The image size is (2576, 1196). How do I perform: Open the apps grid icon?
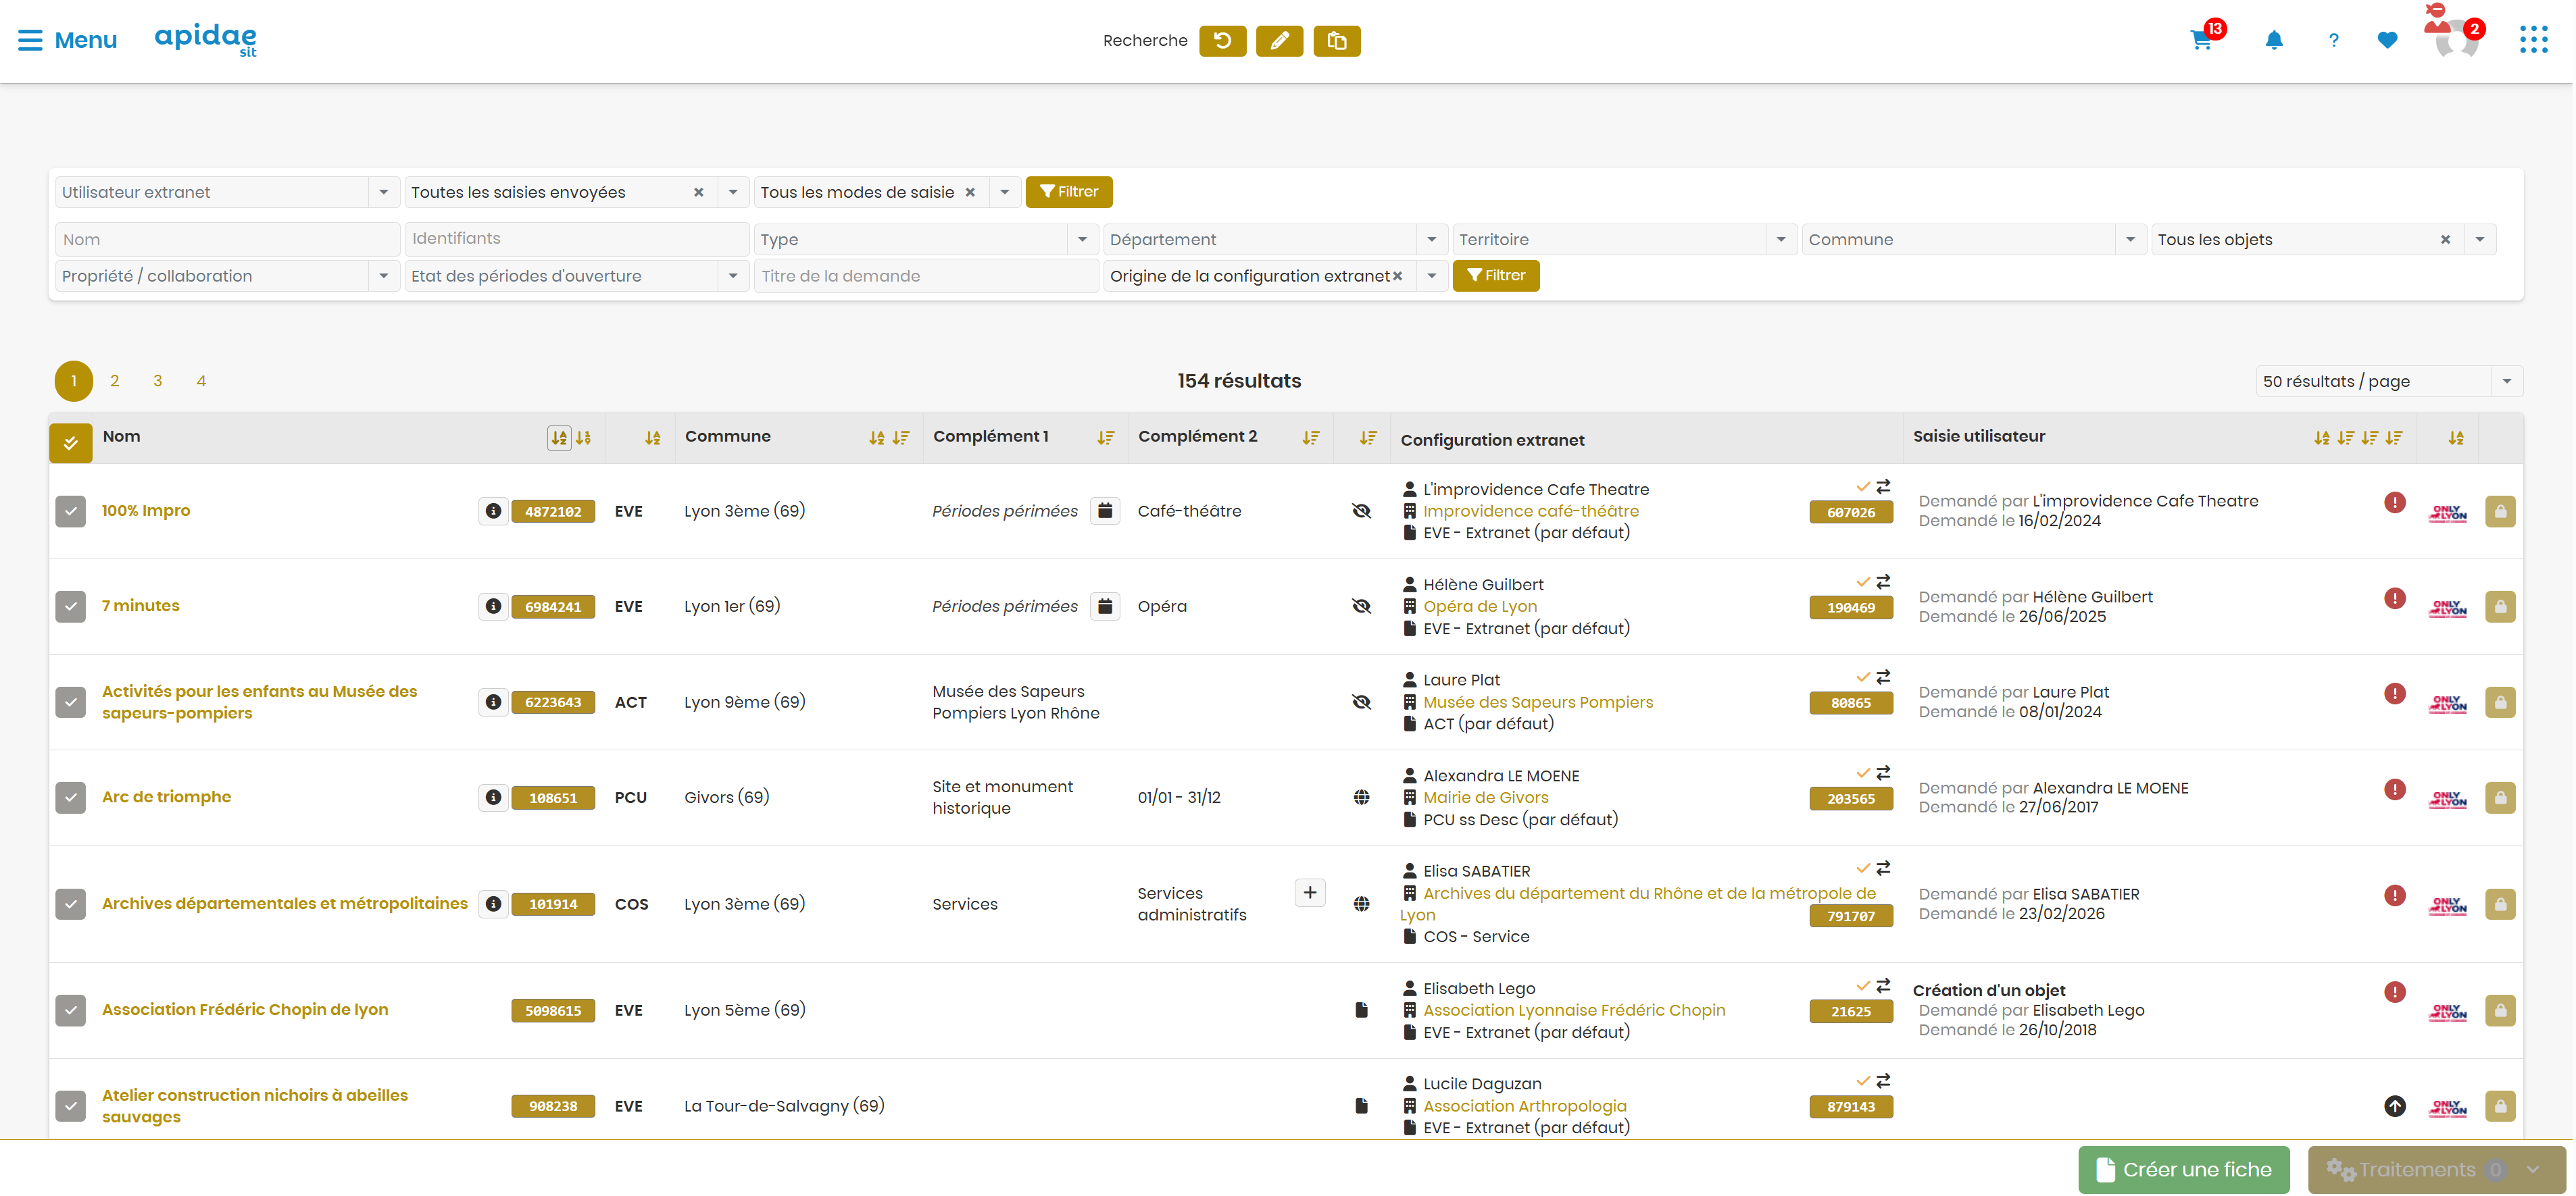tap(2533, 40)
